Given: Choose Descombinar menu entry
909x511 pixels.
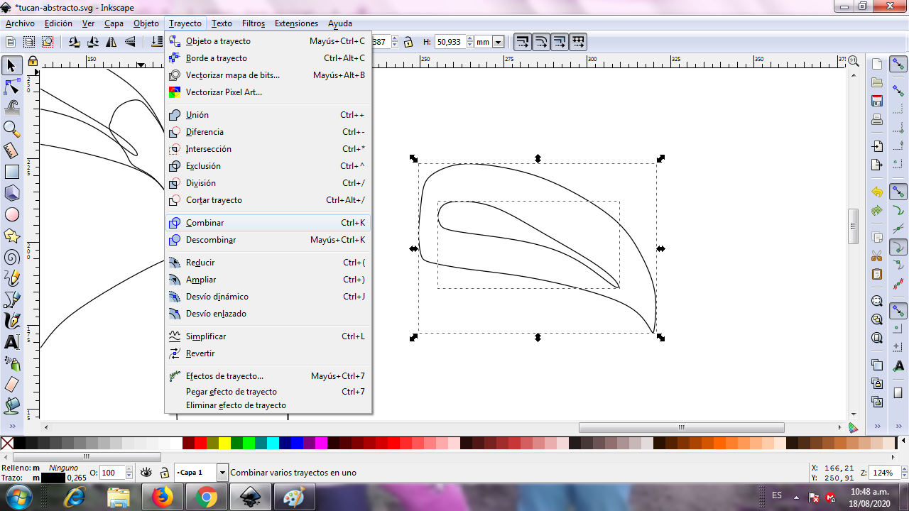Looking at the screenshot, I should pos(268,240).
